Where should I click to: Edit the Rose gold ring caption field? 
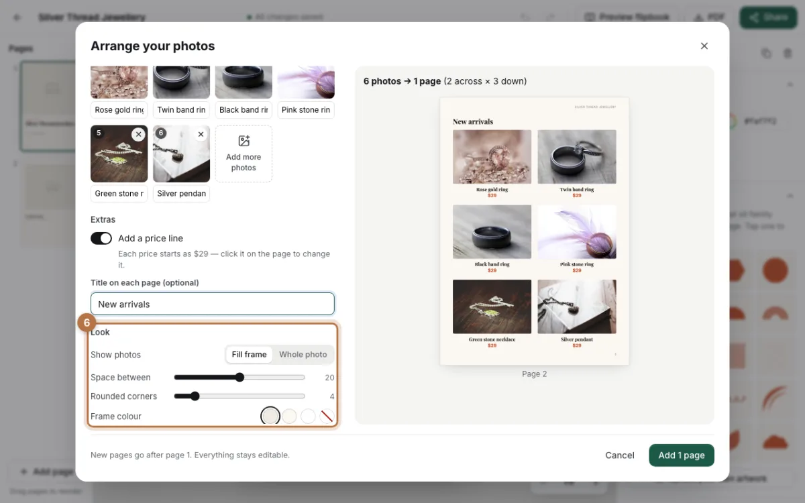[x=119, y=110]
